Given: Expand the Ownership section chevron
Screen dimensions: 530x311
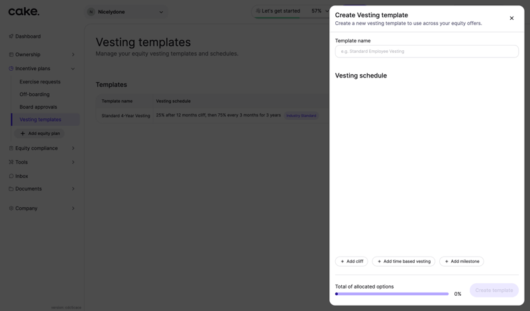Looking at the screenshot, I should click(x=73, y=55).
